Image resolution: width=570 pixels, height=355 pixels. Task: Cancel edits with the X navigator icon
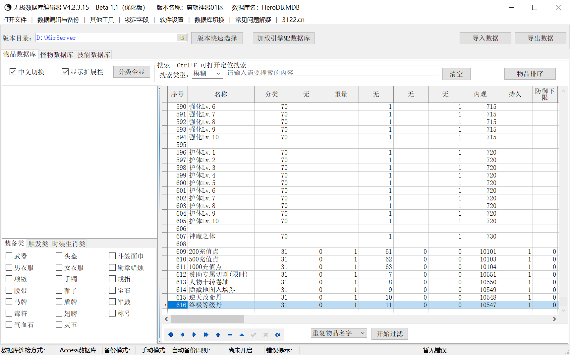266,335
